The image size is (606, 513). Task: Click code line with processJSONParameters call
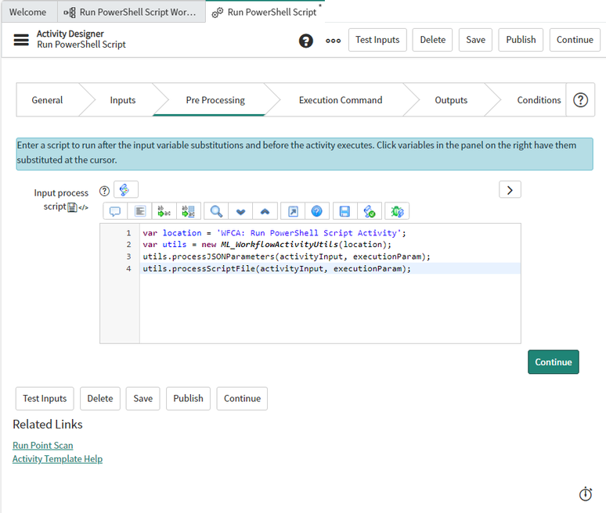pyautogui.click(x=286, y=256)
